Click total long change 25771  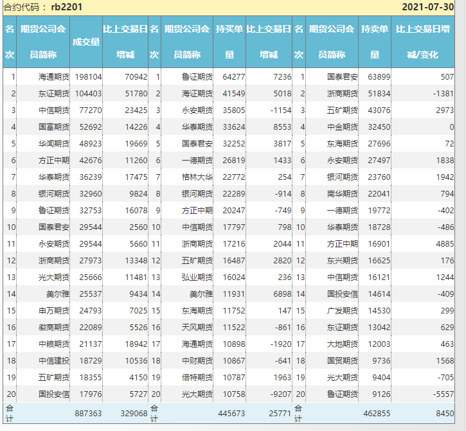point(280,414)
